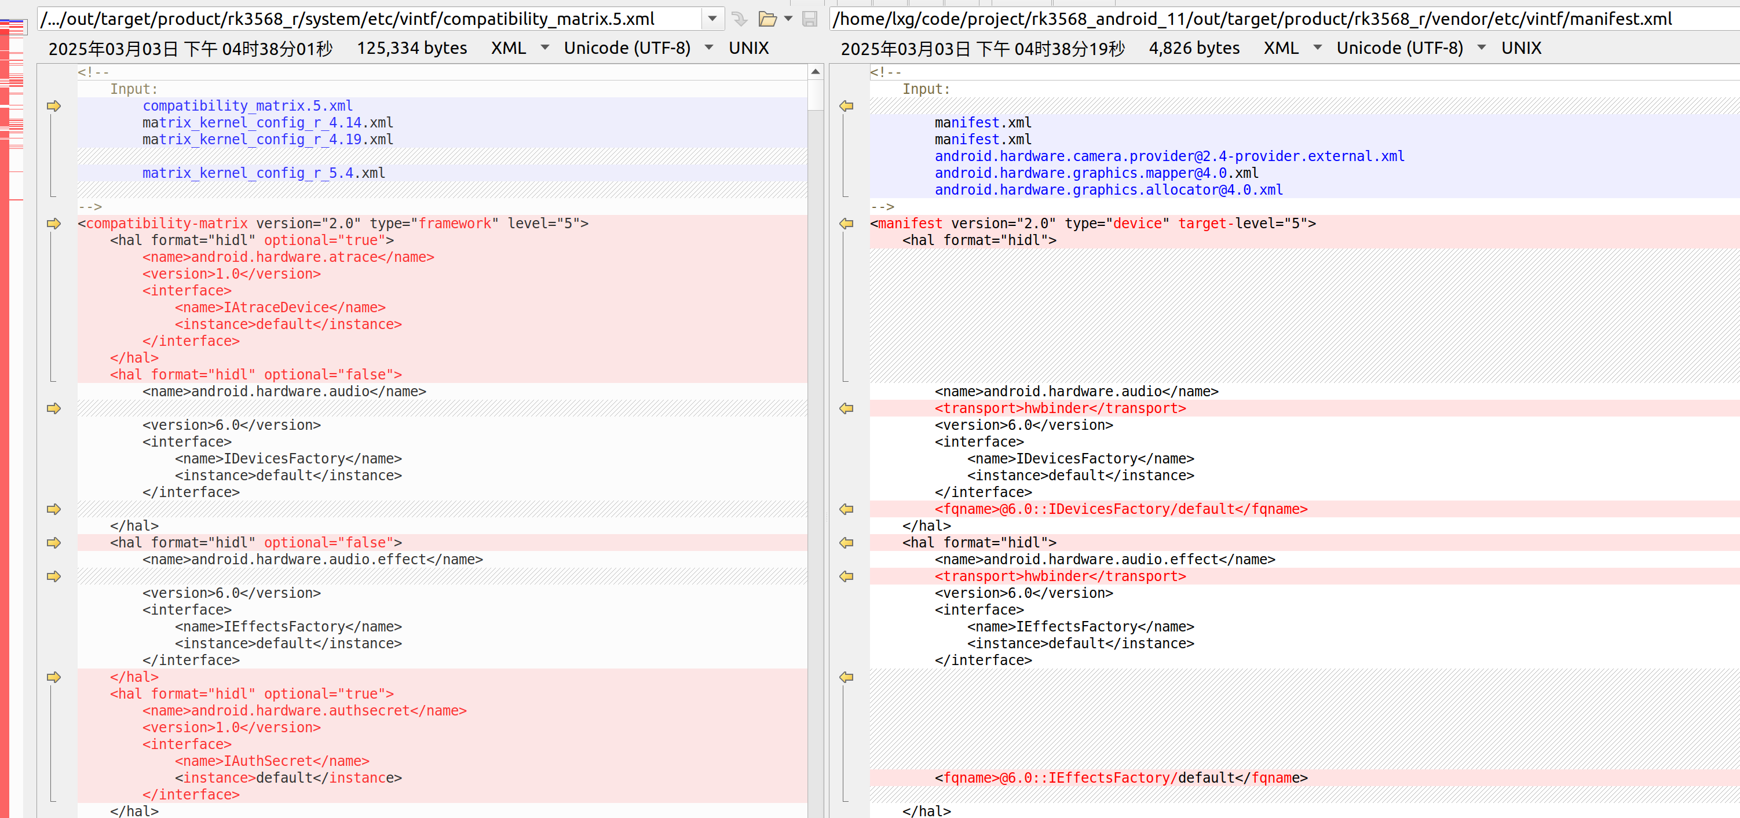
Task: Click right gutter arrow below audio.effect closing interface
Action: pyautogui.click(x=846, y=677)
